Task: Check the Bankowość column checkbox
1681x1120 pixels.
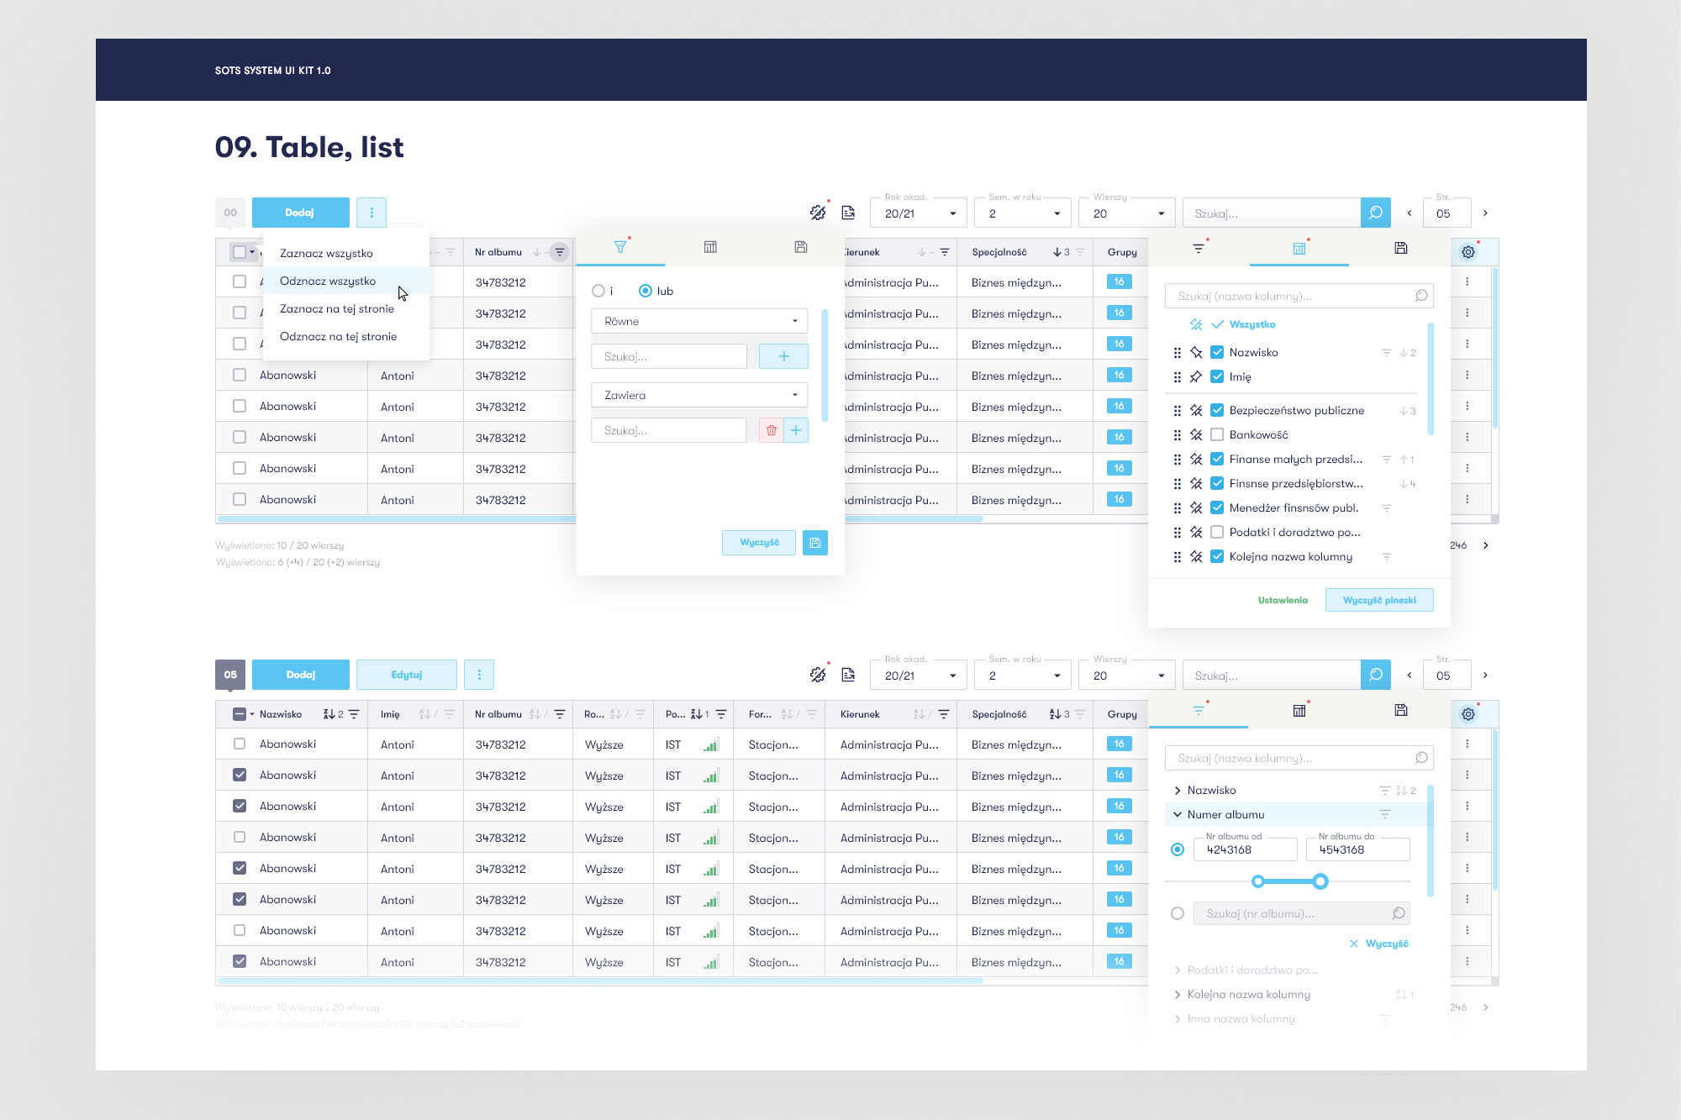Action: click(1216, 434)
